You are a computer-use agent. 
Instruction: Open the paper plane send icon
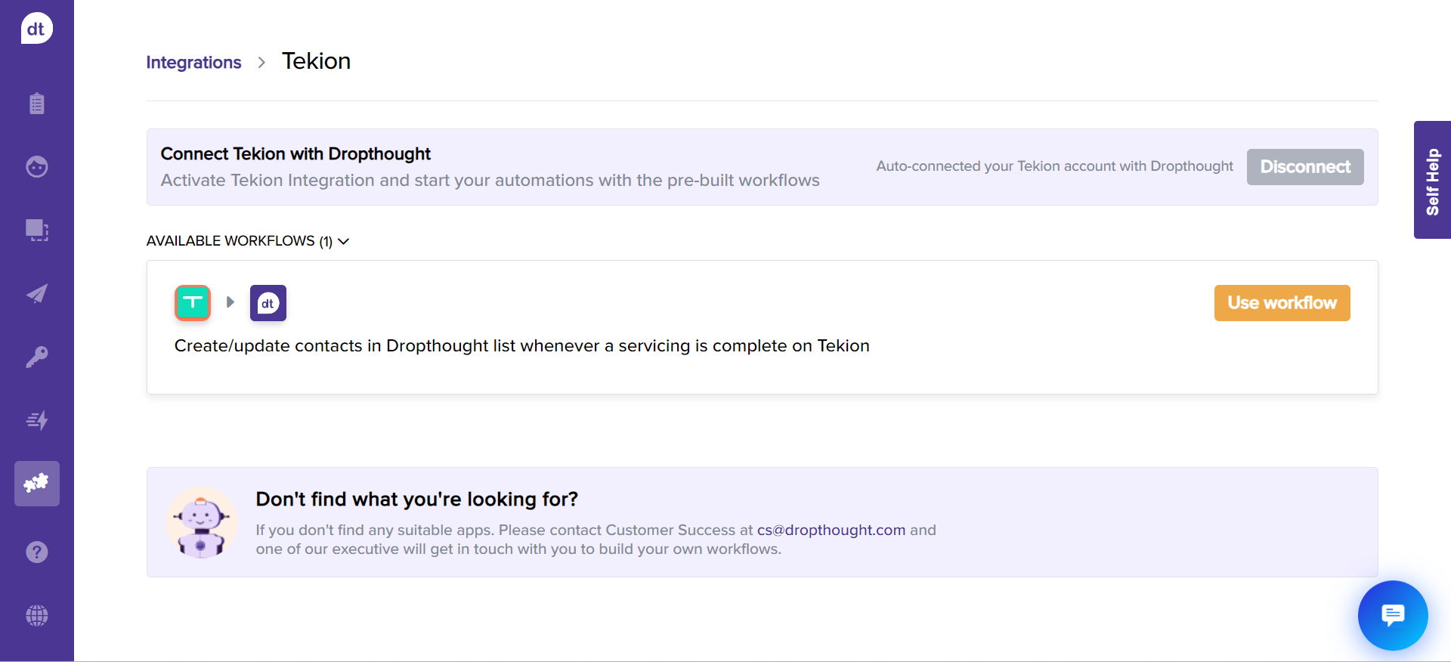point(36,293)
